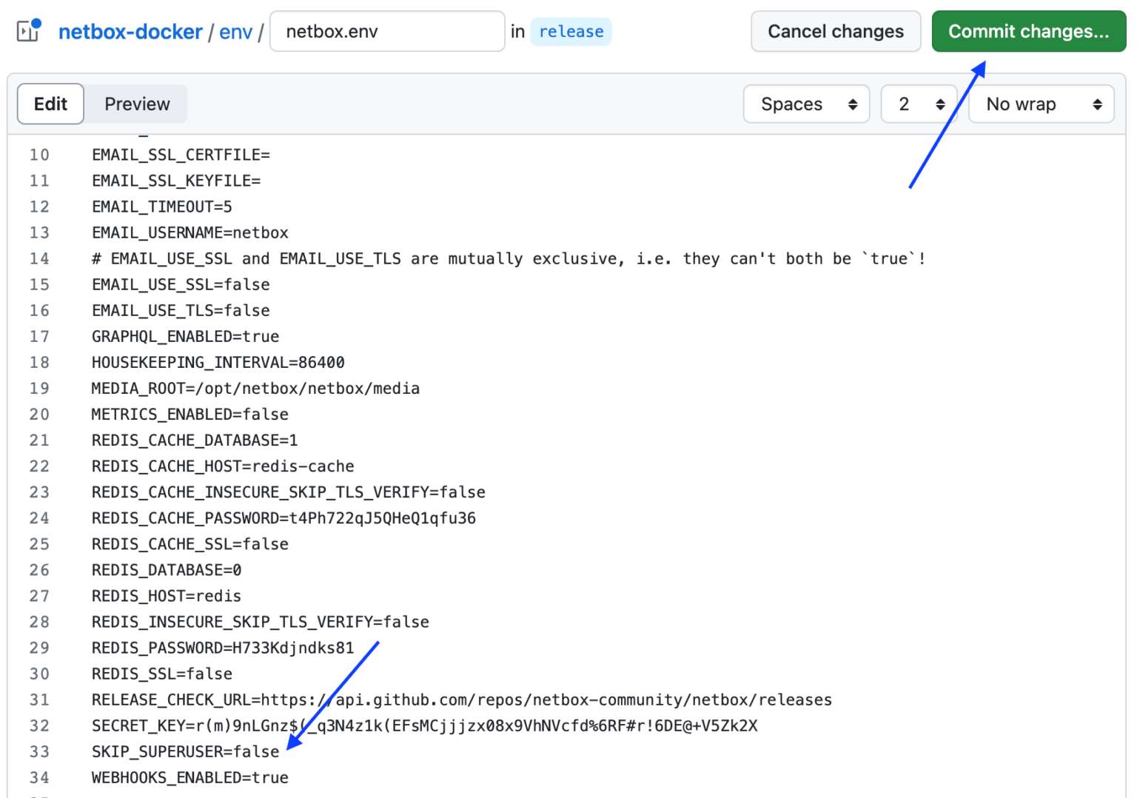The height and width of the screenshot is (798, 1137).
Task: Click line number 14
Action: (x=39, y=258)
